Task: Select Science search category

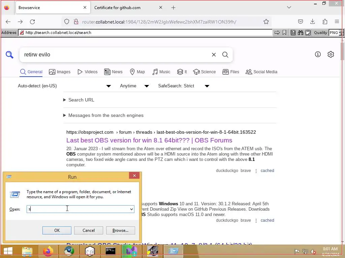Action: 205,72
